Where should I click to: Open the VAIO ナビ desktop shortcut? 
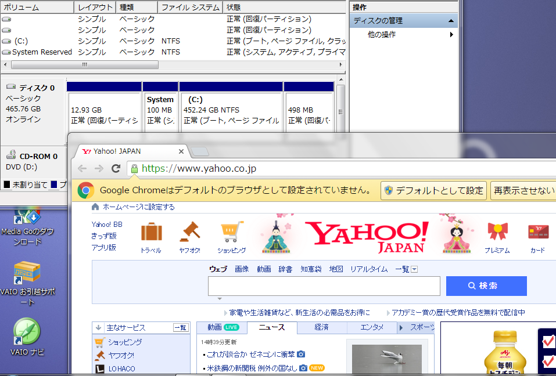coord(27,337)
